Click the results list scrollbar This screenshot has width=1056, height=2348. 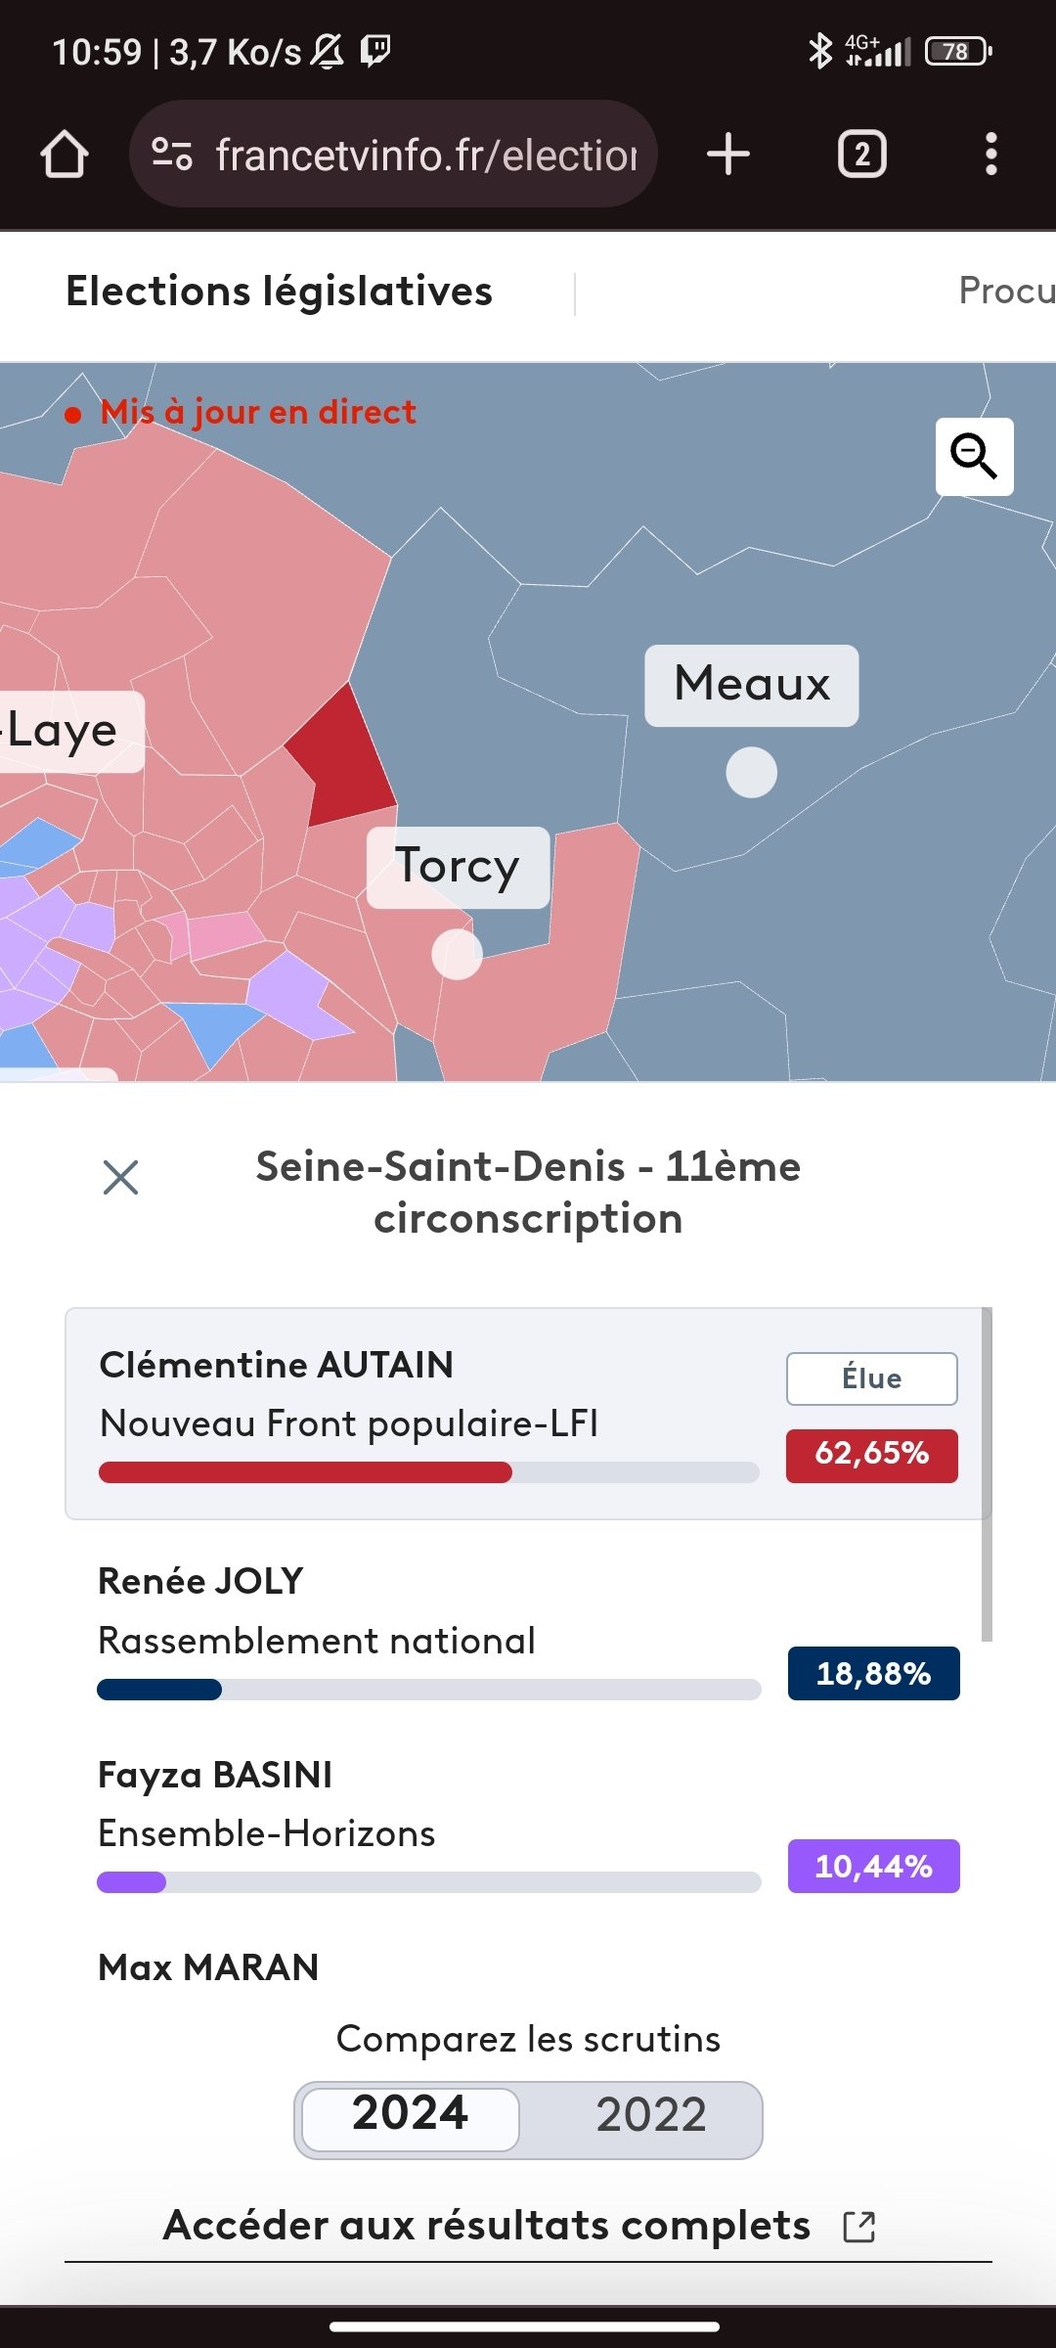pyautogui.click(x=987, y=1474)
